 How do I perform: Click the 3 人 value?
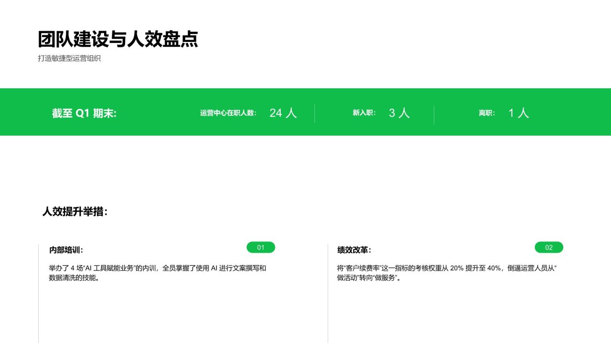click(x=399, y=113)
